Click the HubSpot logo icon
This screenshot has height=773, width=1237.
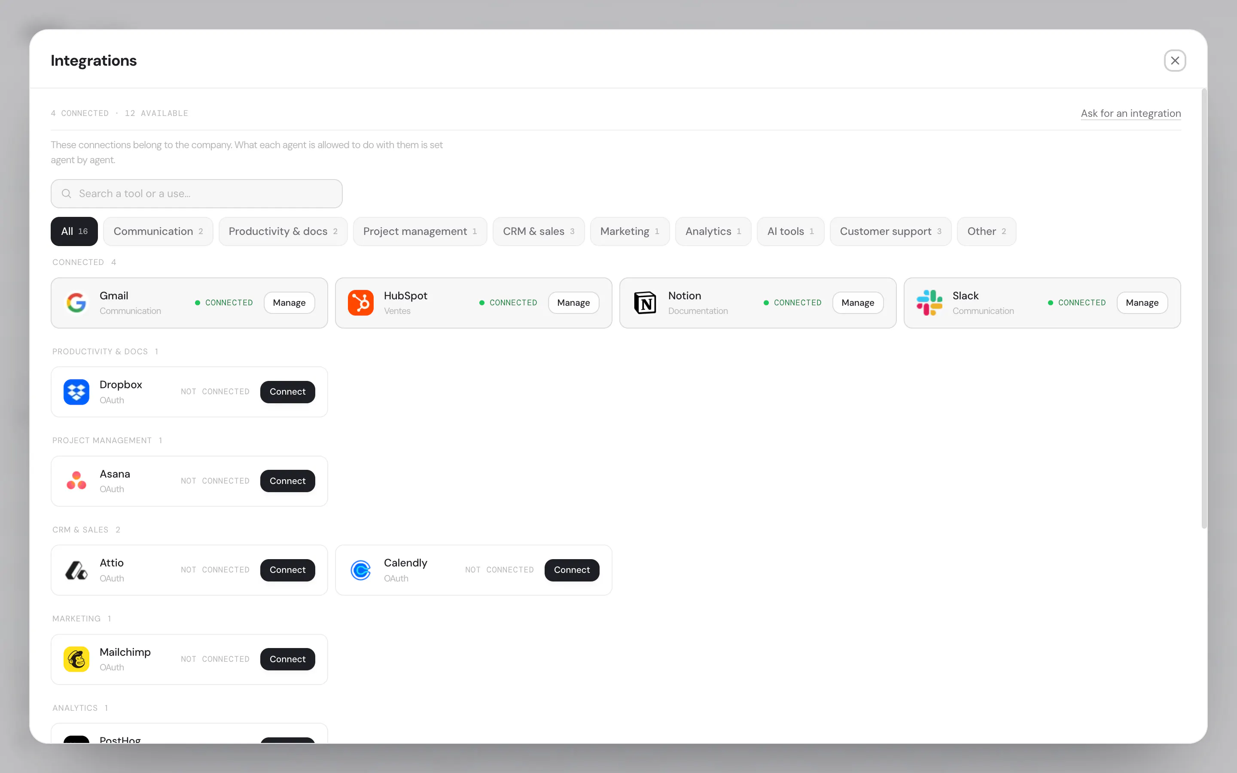coord(360,303)
